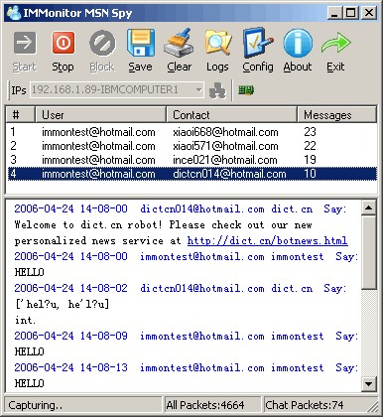Click the green network card icon
The width and height of the screenshot is (383, 417).
pos(246,90)
